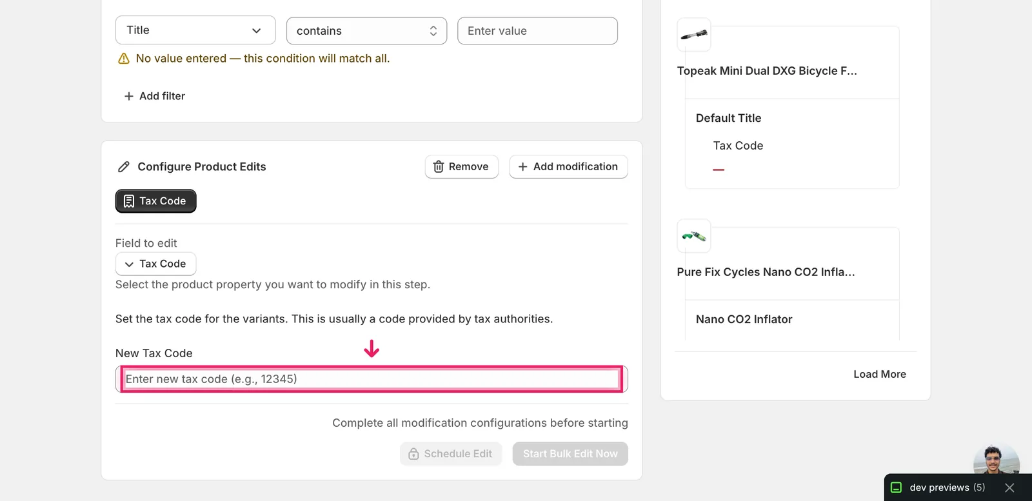Click the pencil icon beside Configure Product Edits
1032x501 pixels.
[124, 167]
